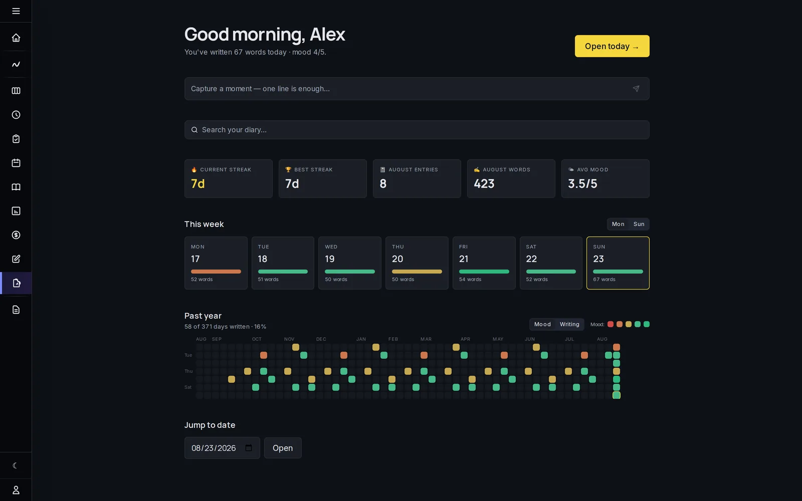Click the user profile icon

(x=16, y=490)
